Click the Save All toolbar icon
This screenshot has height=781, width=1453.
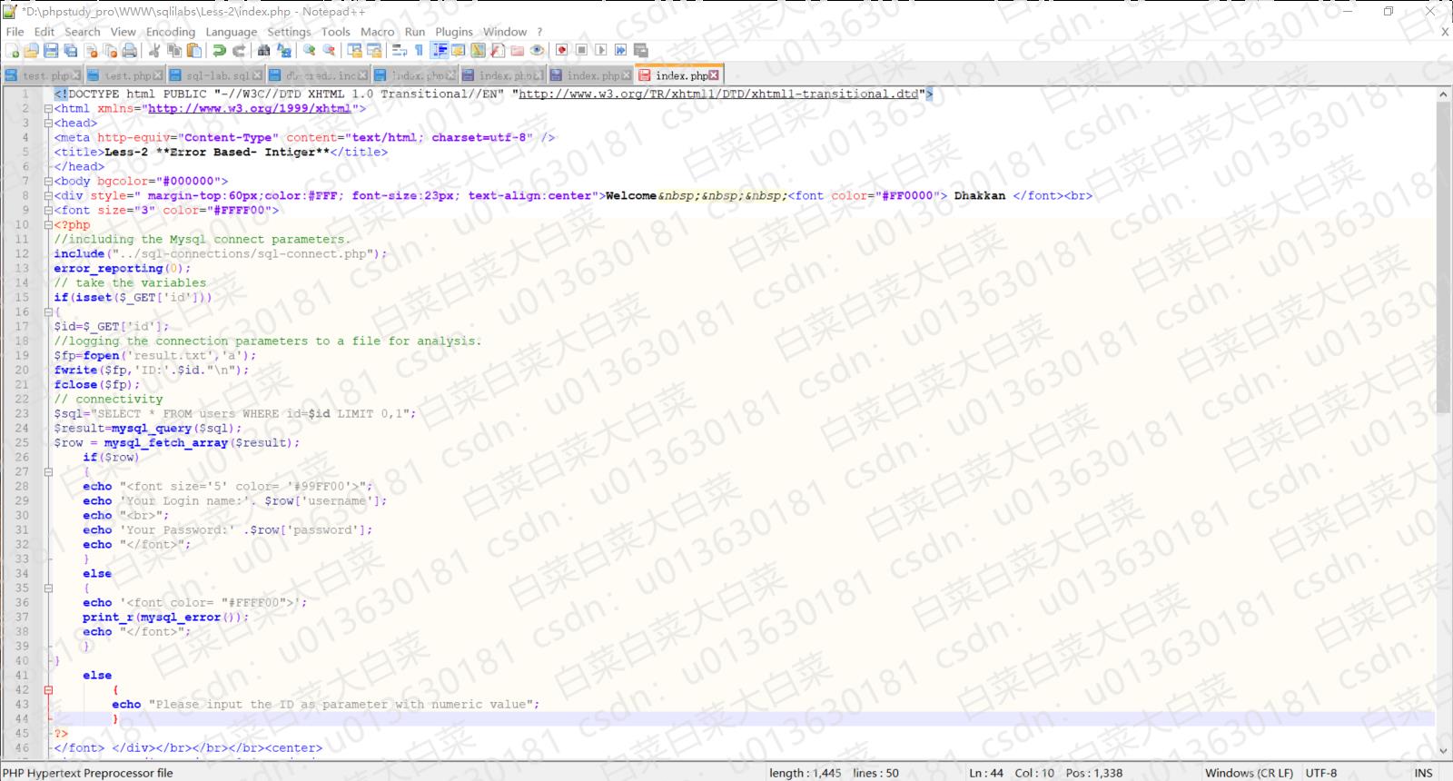point(70,50)
